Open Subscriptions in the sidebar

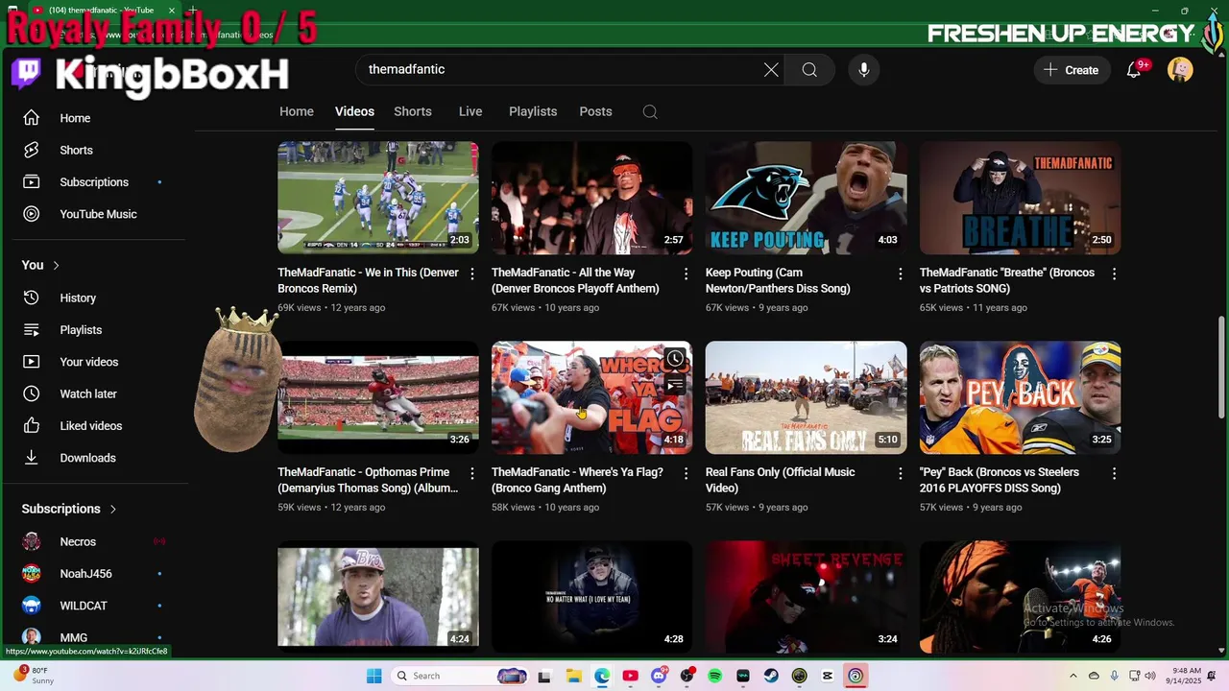[x=94, y=182]
